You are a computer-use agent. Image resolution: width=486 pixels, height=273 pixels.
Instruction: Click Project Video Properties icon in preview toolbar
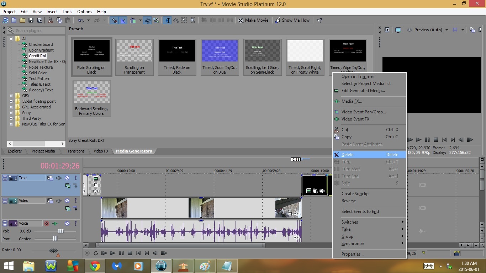(387, 30)
